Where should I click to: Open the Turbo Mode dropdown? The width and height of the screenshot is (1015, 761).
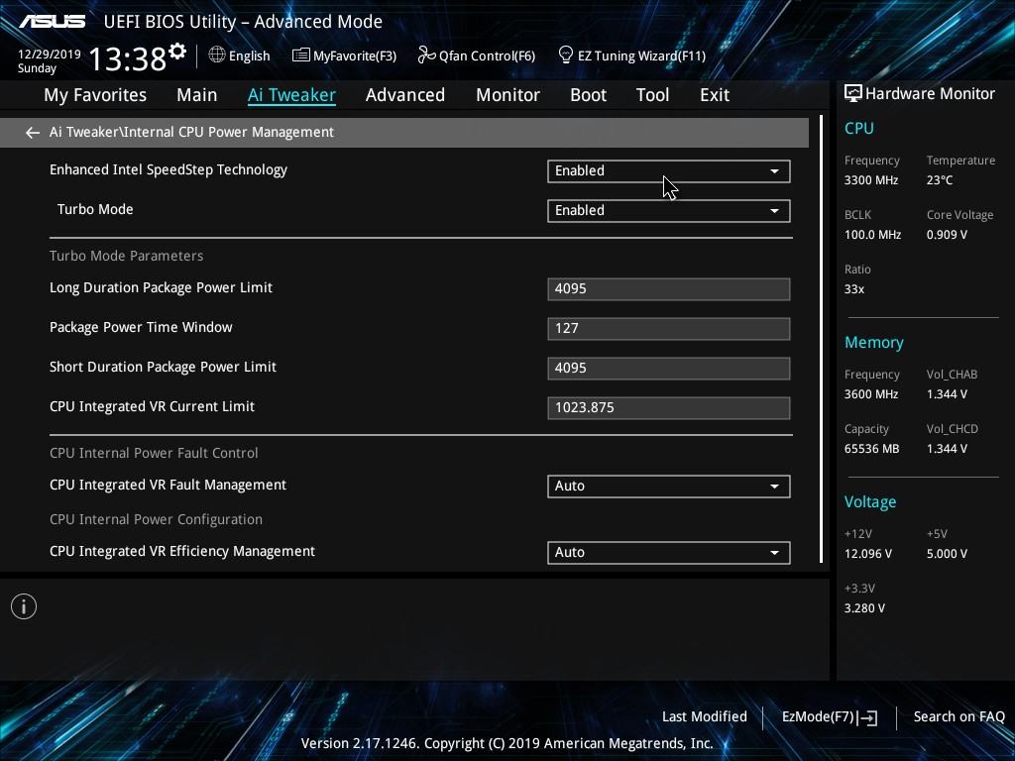click(x=669, y=210)
